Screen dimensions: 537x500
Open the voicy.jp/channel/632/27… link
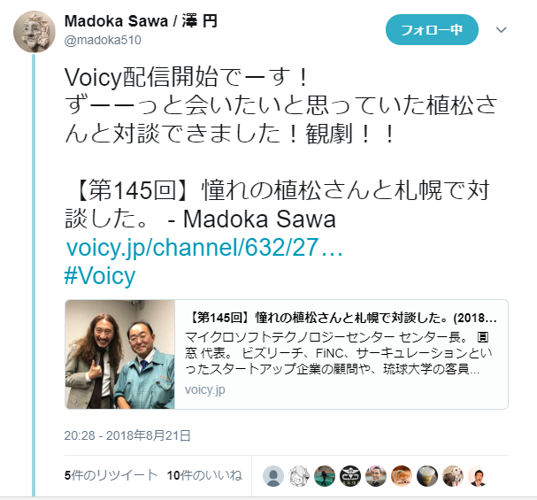[204, 247]
